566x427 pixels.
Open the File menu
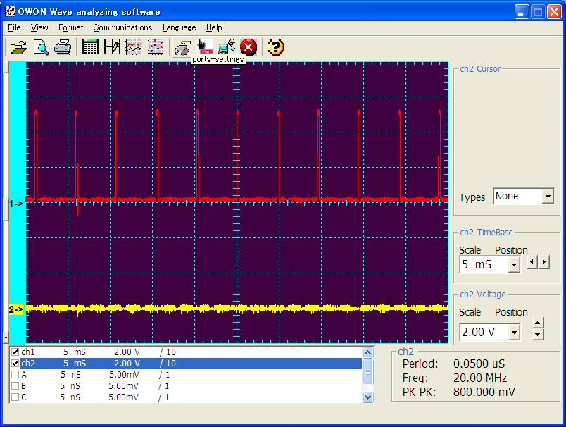point(14,27)
